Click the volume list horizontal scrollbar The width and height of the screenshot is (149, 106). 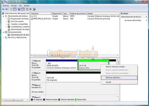[x=74, y=55]
